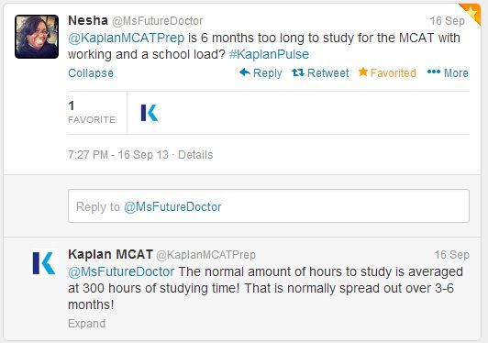Click the Retweet arrows icon
The height and width of the screenshot is (343, 488).
(298, 72)
